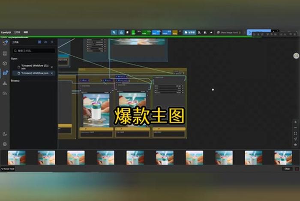
Task: Open the 工作流 menu in the top bar
Action: (x=17, y=32)
